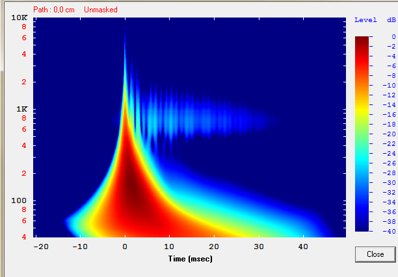
Task: Click the '1K' frequency axis label
Action: pyautogui.click(x=22, y=109)
